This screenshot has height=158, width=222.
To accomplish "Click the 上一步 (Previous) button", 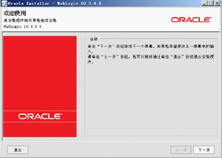I will [181, 150].
